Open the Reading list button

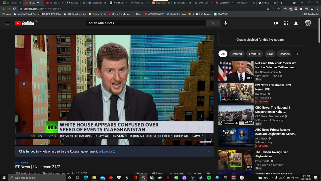[311, 14]
